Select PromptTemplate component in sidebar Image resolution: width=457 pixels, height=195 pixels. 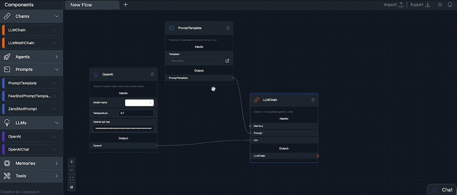(x=31, y=83)
